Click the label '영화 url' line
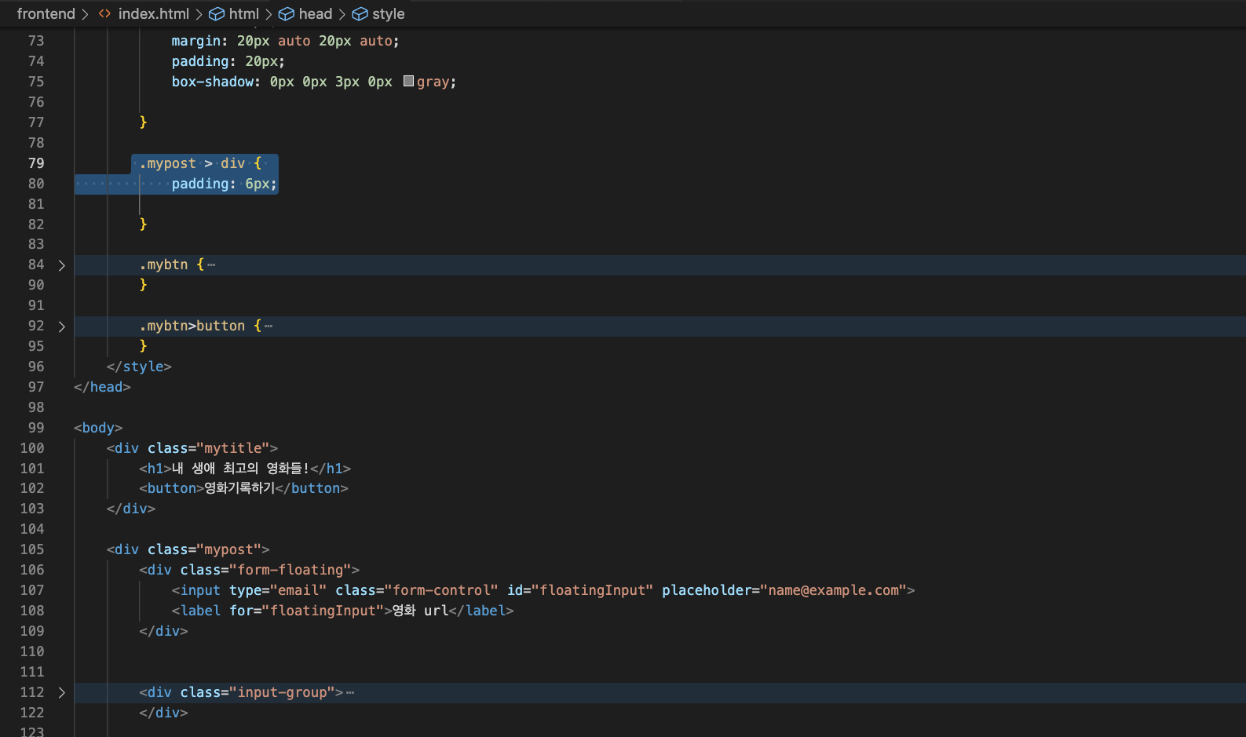This screenshot has height=737, width=1246. tap(342, 611)
